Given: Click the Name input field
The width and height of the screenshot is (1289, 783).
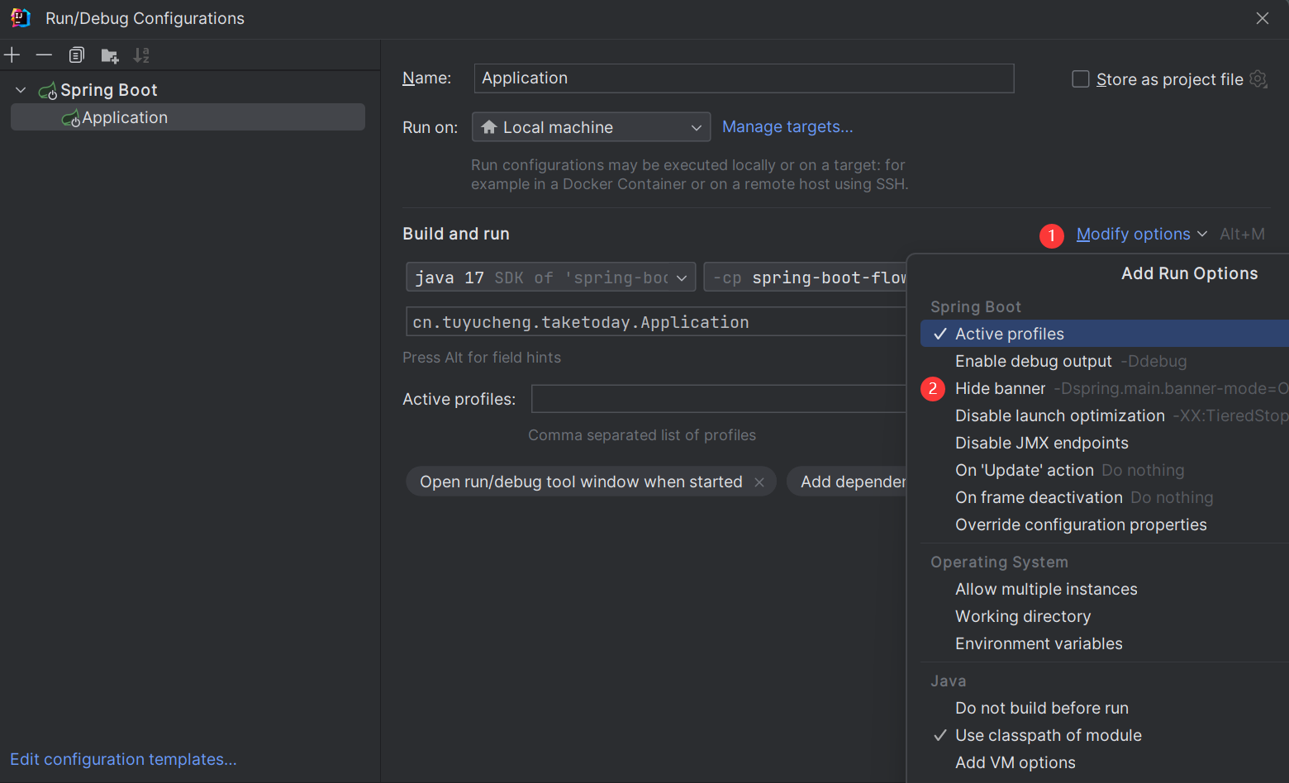Looking at the screenshot, I should pos(744,78).
